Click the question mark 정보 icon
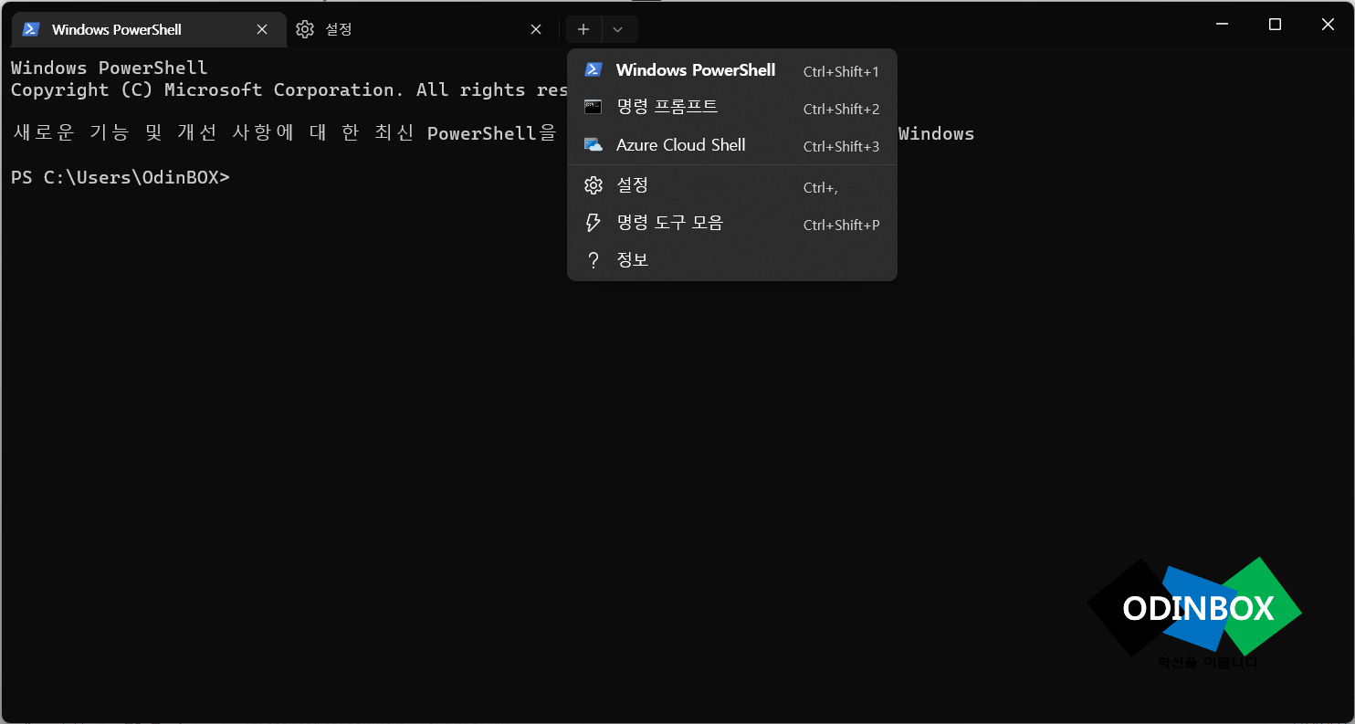This screenshot has width=1355, height=724. 593,261
